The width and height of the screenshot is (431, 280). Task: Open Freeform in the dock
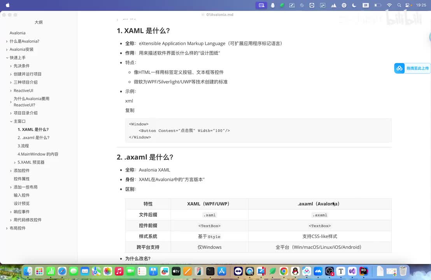[x=165, y=271]
